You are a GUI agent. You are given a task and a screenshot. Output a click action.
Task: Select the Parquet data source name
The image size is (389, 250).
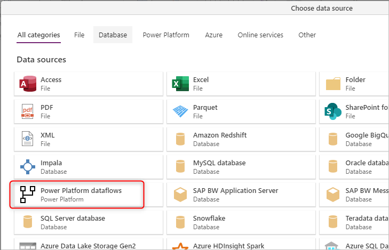(205, 108)
